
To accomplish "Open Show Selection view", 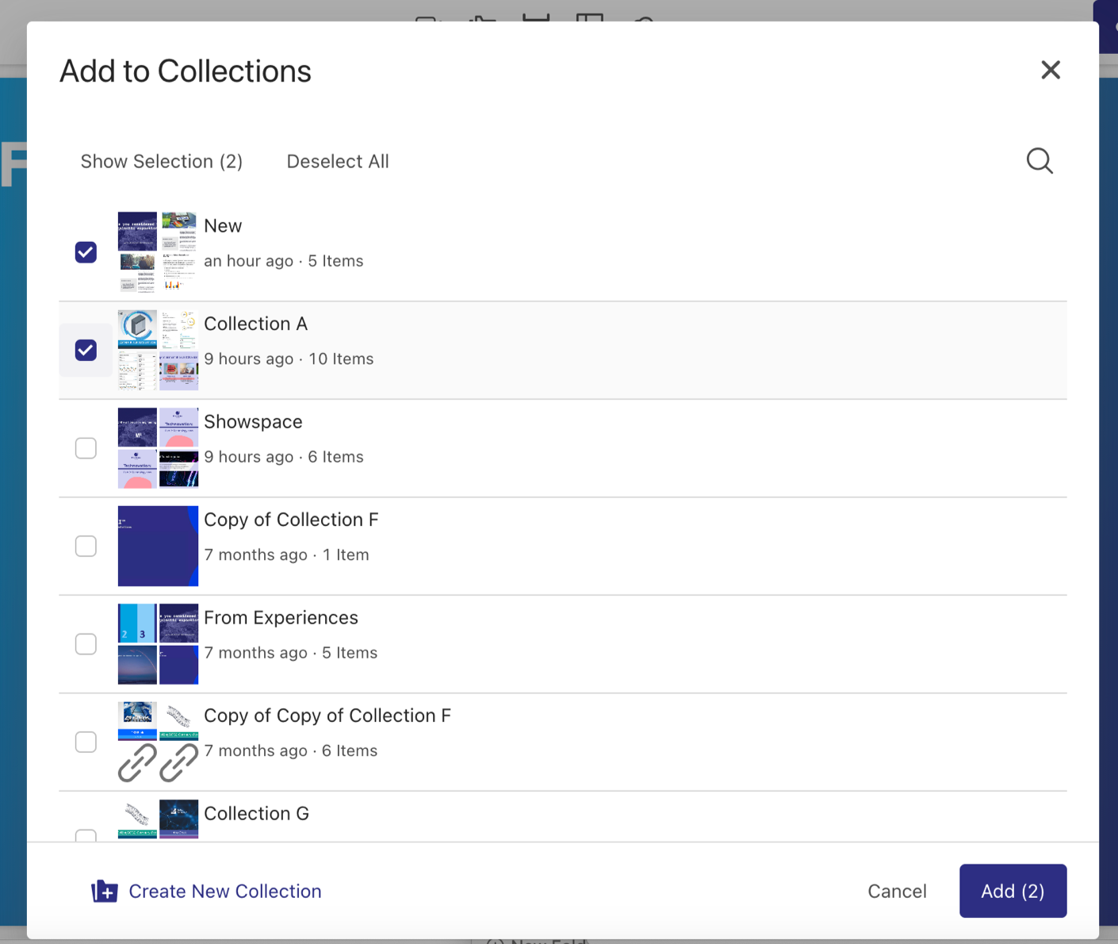I will [x=161, y=161].
